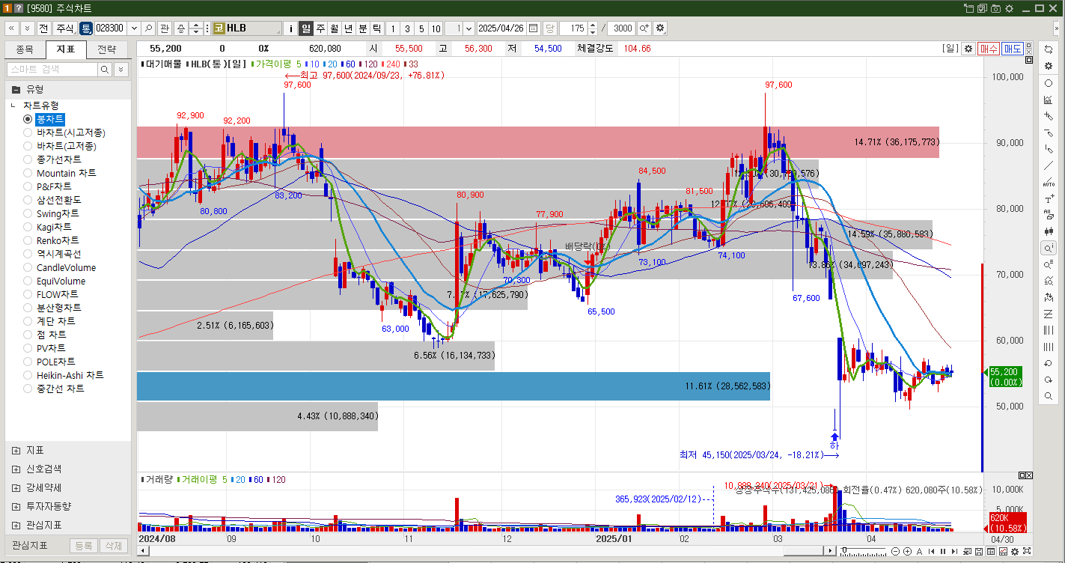Click zoom out minus circle in bottom bar
The width and height of the screenshot is (1065, 563).
pyautogui.click(x=895, y=551)
